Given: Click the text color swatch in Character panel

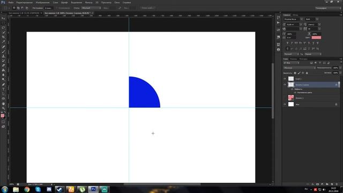Looking at the screenshot, I should coord(316,38).
